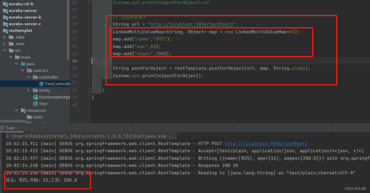Click the java.exe command line in console
Screen dimensions: 370x193
[91, 136]
